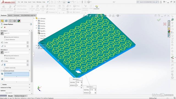Screen dimensions: 176x99
Task: Open the Options gear icon
Action: click(89, 2)
